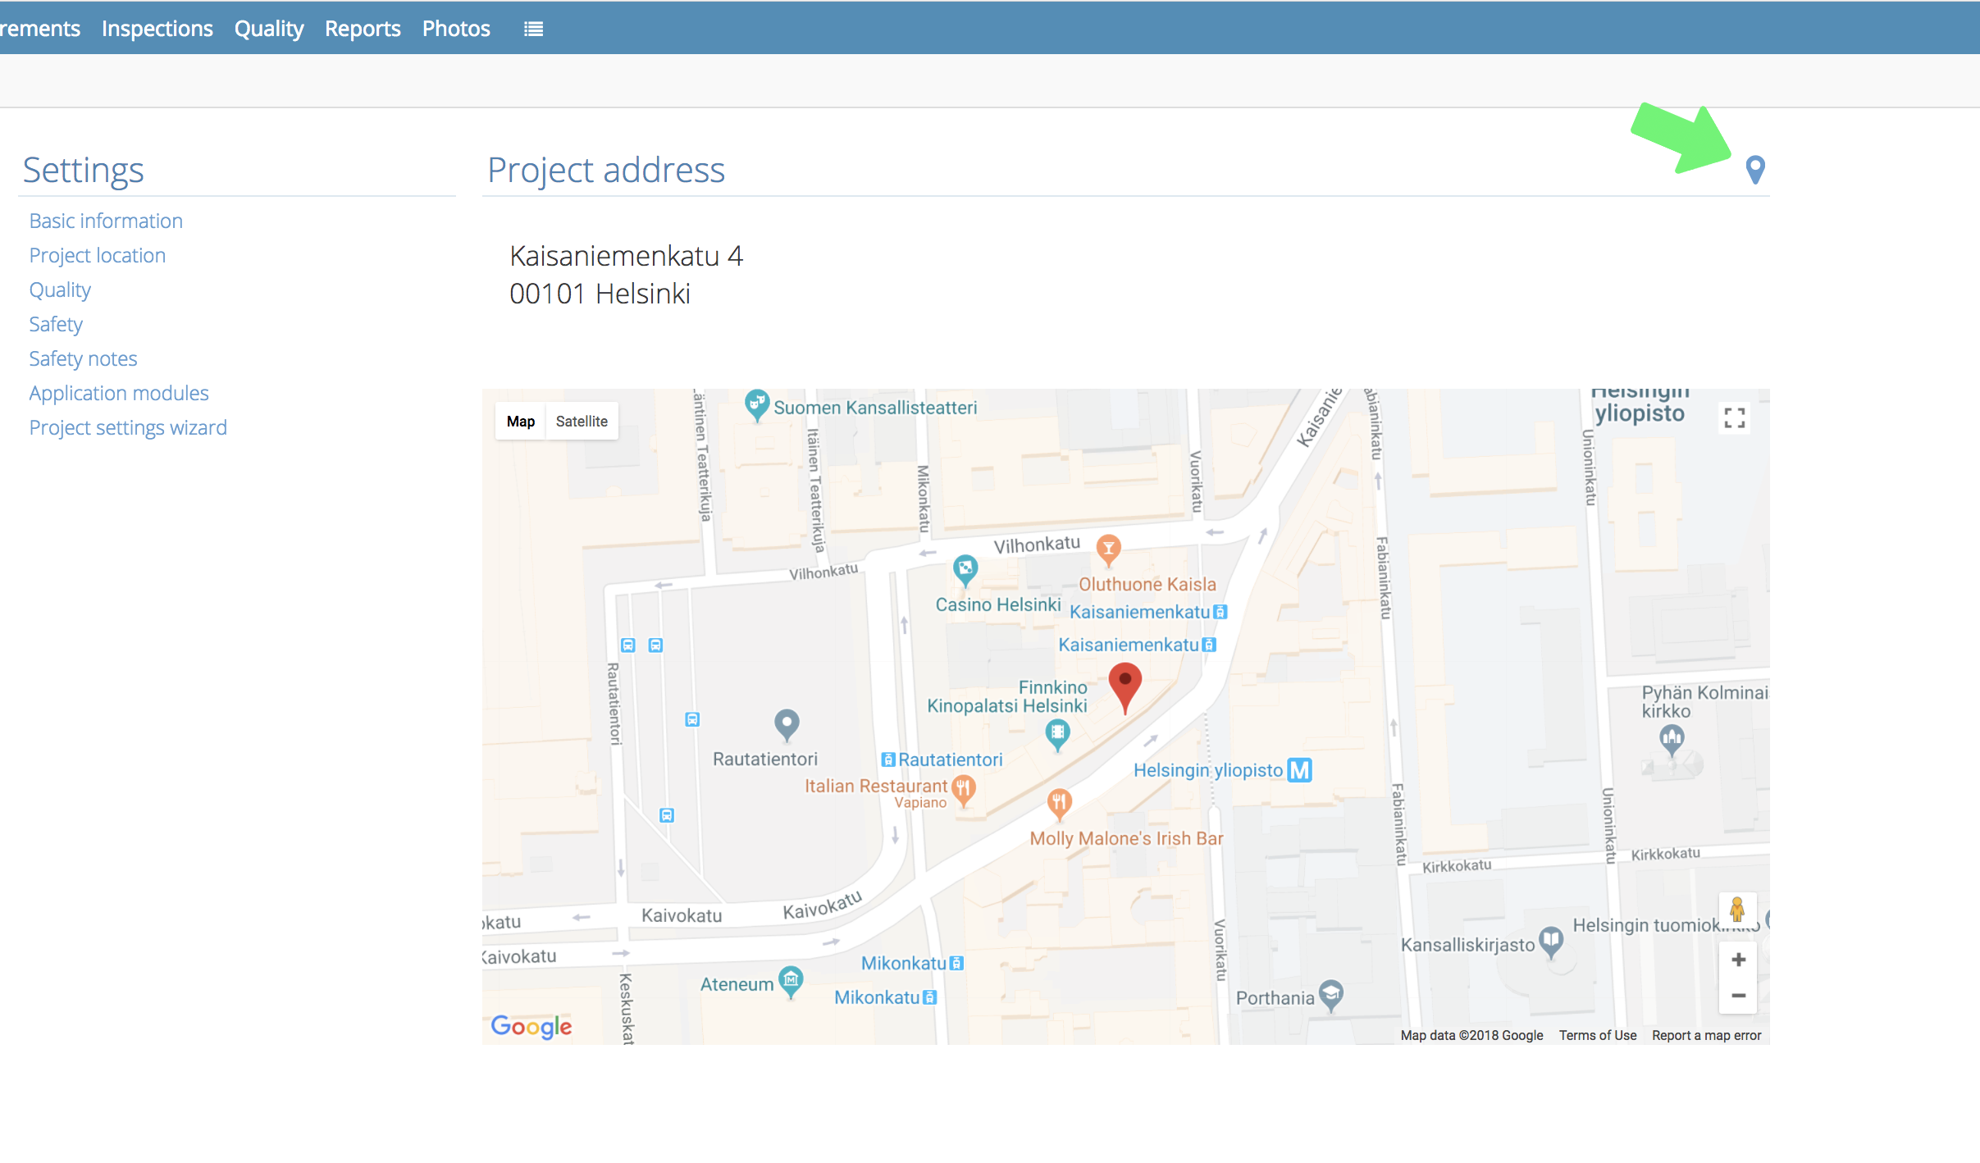Open Quality settings in sidebar
1980x1163 pixels.
pos(60,290)
